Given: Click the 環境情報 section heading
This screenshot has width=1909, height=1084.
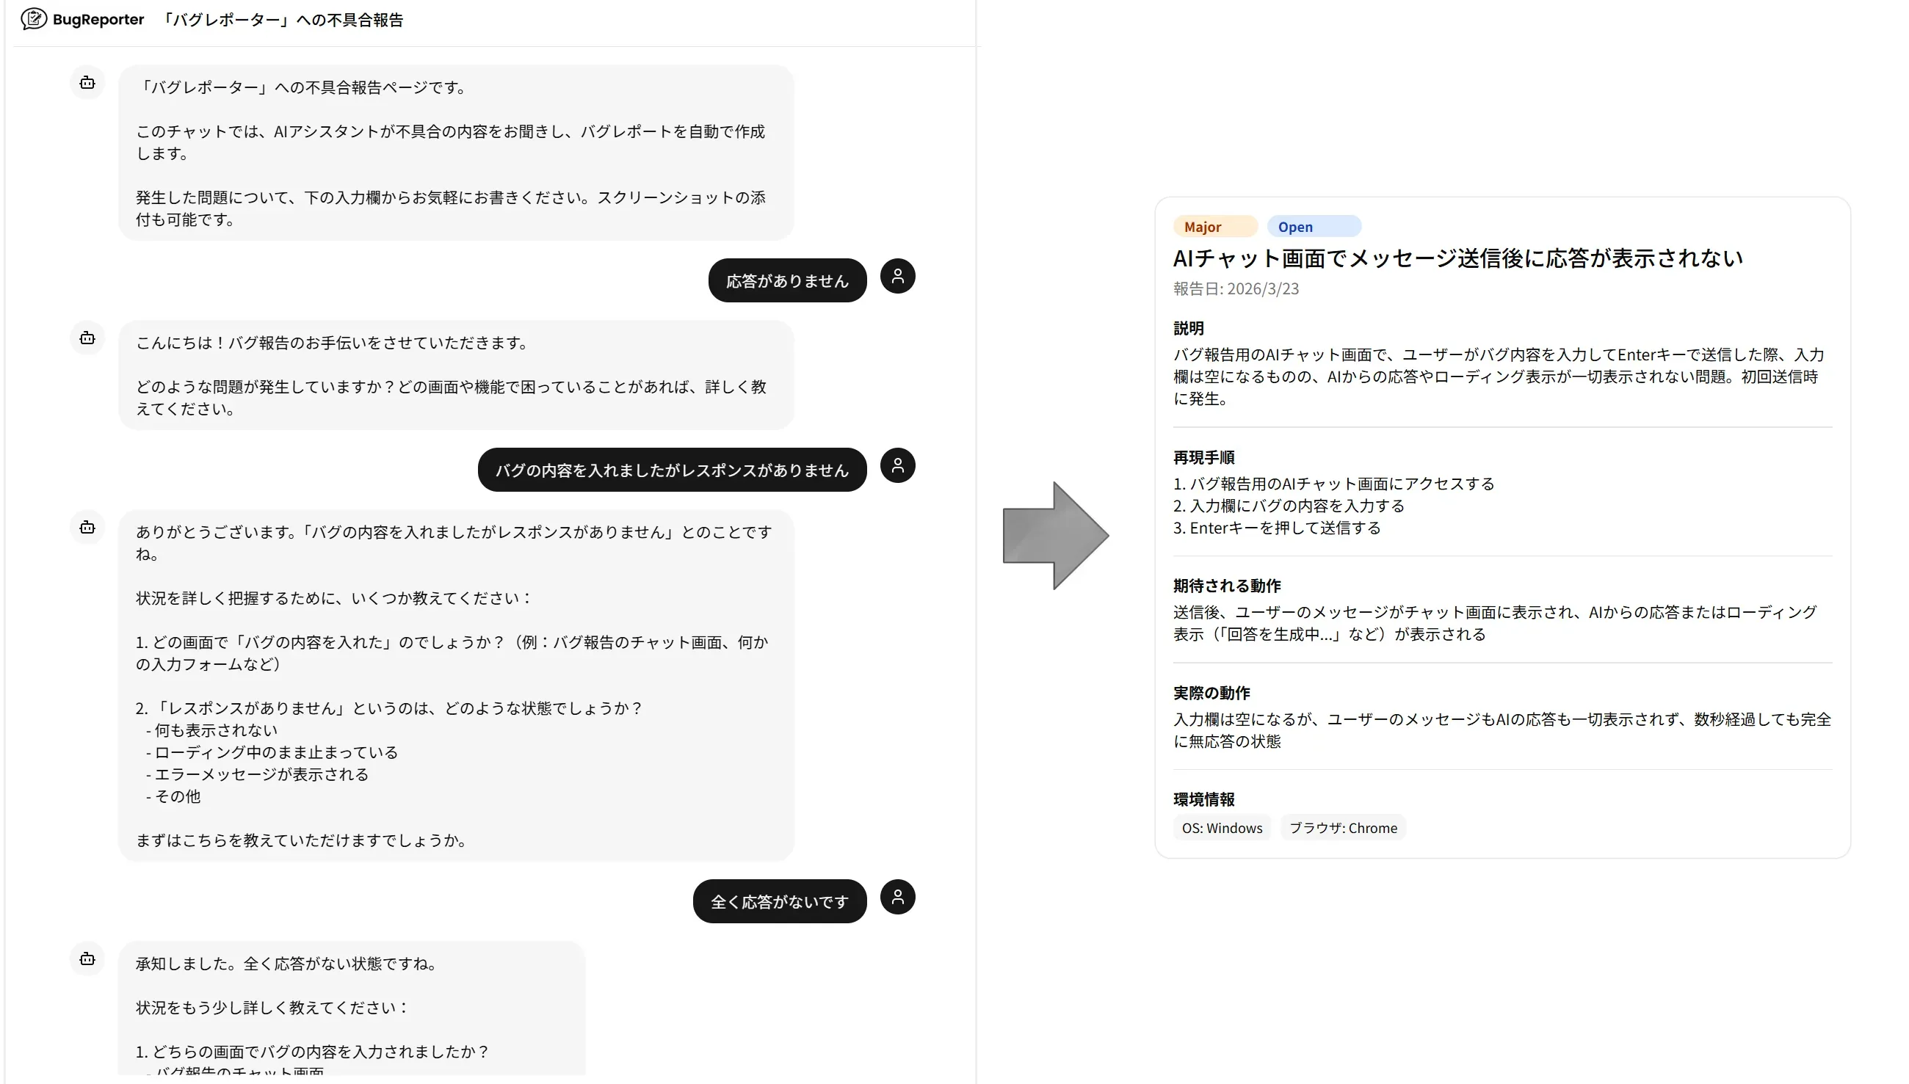Looking at the screenshot, I should pyautogui.click(x=1203, y=799).
